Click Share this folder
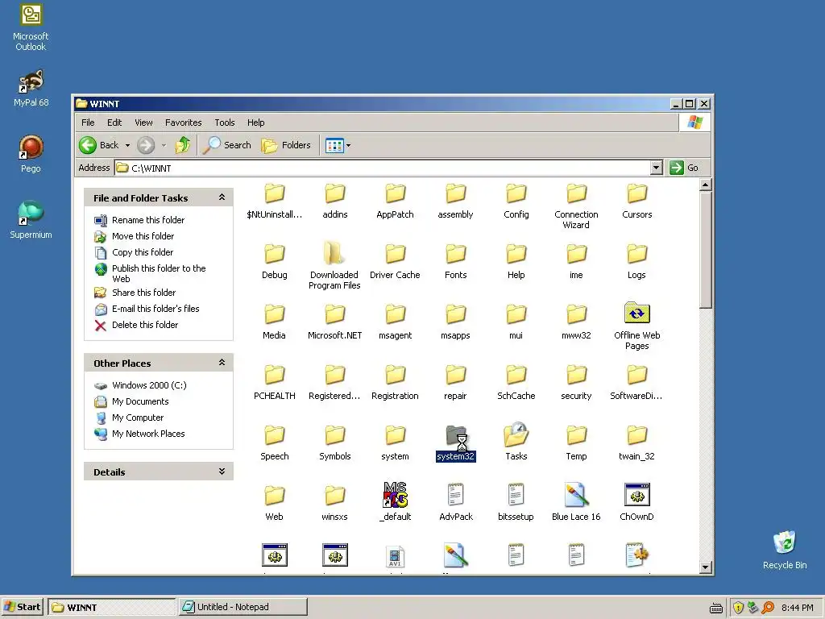 click(x=135, y=293)
